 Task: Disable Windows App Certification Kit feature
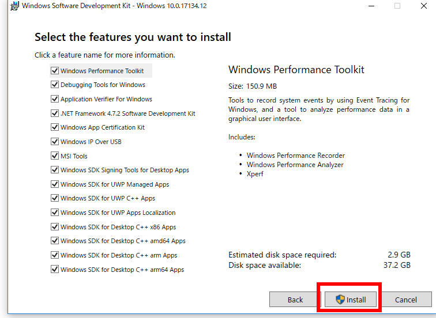55,127
